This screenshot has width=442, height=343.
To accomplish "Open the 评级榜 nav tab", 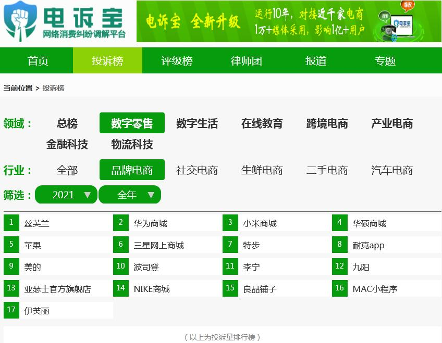I will point(177,60).
